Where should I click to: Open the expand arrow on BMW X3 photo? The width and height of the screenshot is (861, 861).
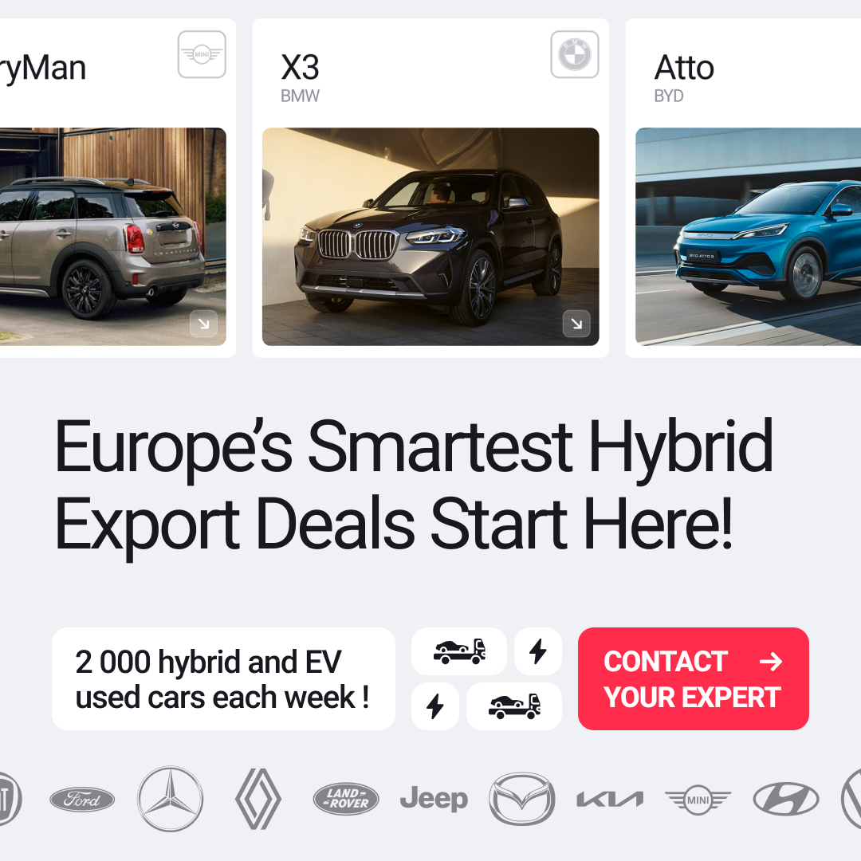click(576, 324)
